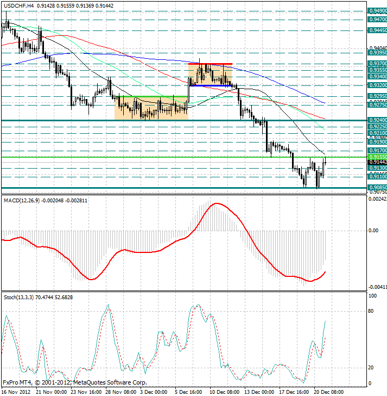Click the MACD -0.00411 scale value

click(377, 287)
